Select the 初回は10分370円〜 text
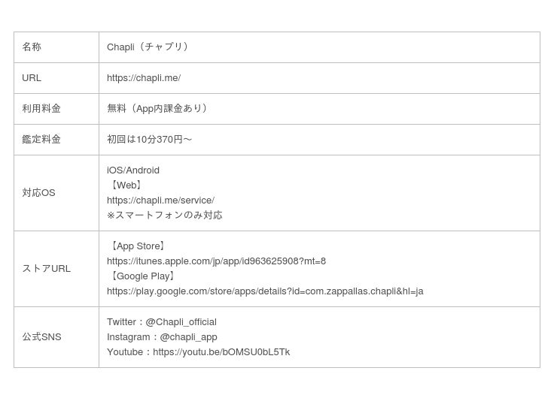Screen dimensions: 557x398 149,140
